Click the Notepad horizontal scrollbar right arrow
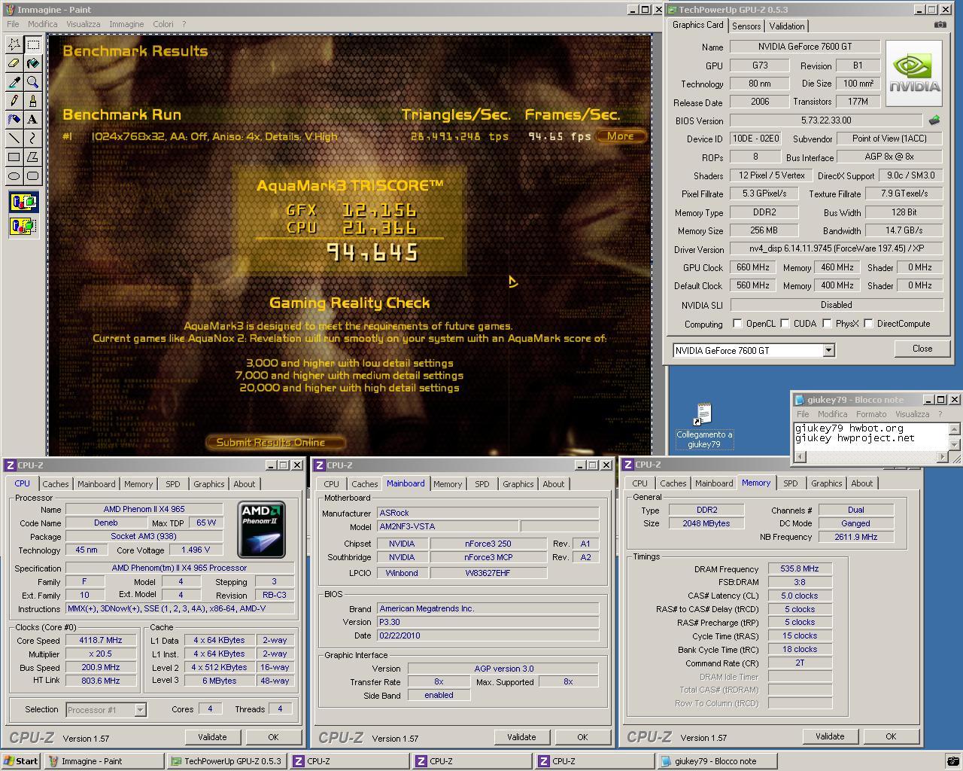This screenshot has height=771, width=963. 943,457
